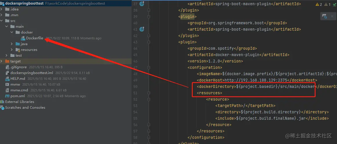Expand the java folder

[x=12, y=44]
